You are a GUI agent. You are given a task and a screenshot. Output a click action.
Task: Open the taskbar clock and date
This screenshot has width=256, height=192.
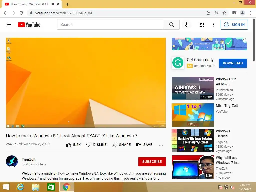tap(245, 187)
